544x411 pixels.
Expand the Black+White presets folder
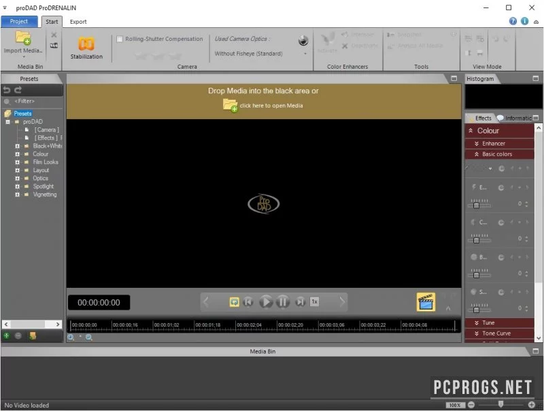tap(18, 146)
